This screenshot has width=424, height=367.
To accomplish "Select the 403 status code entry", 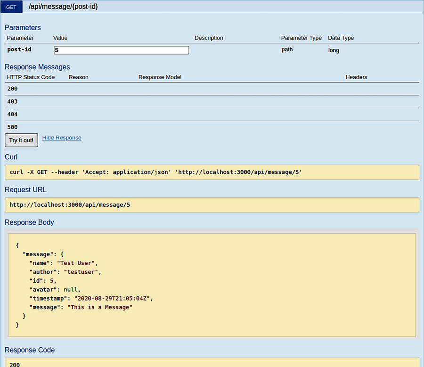I will [x=13, y=101].
